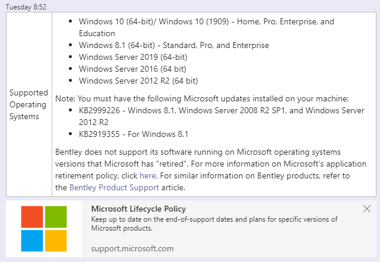Open the 'here' retirement policy link
380x262 pixels.
[x=147, y=176]
